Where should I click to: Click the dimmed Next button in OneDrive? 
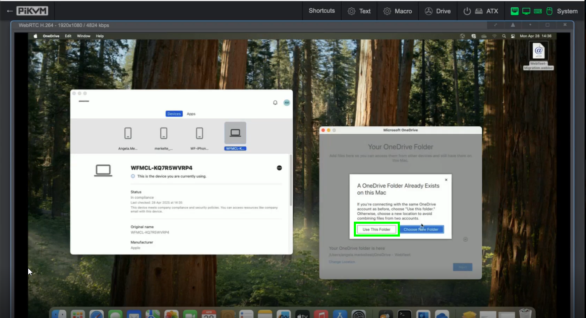point(463,267)
